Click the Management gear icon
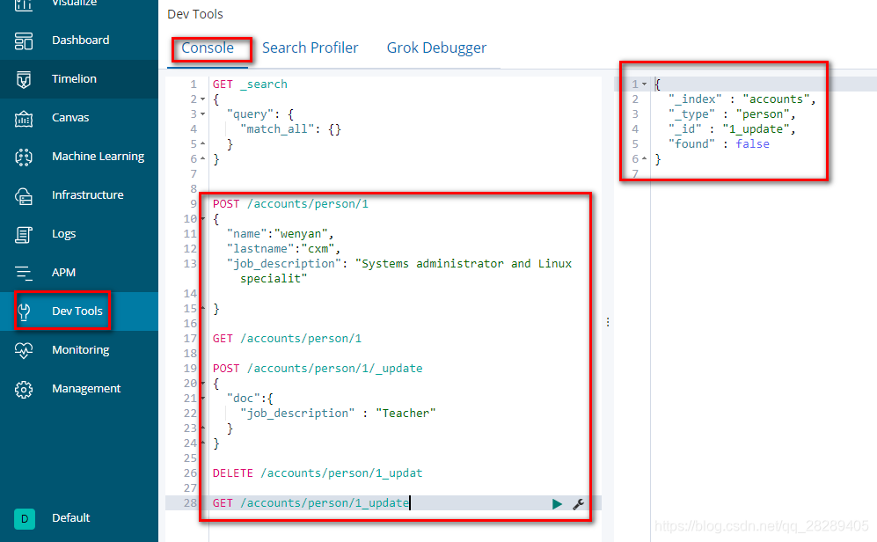The height and width of the screenshot is (542, 877). coord(24,389)
